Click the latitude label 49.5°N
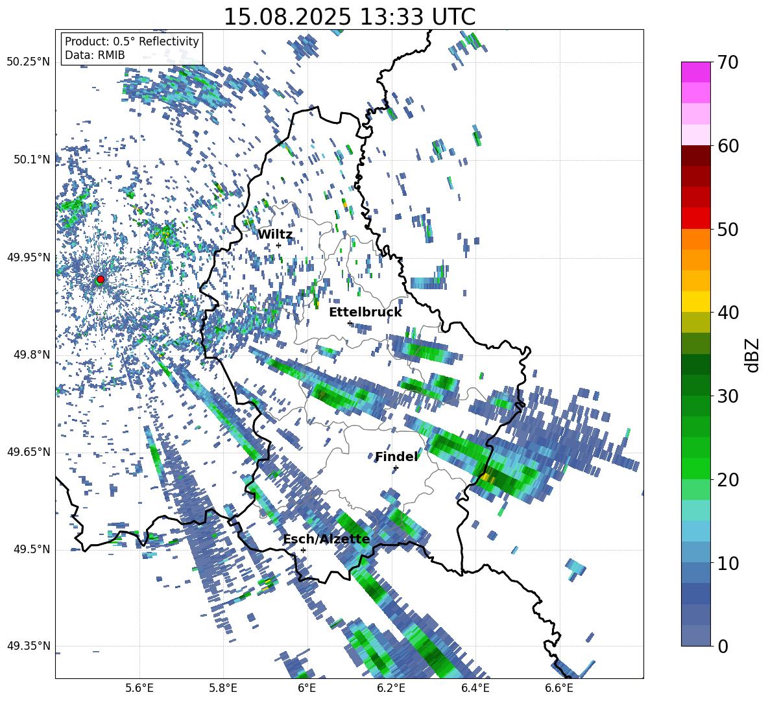 [x=31, y=549]
